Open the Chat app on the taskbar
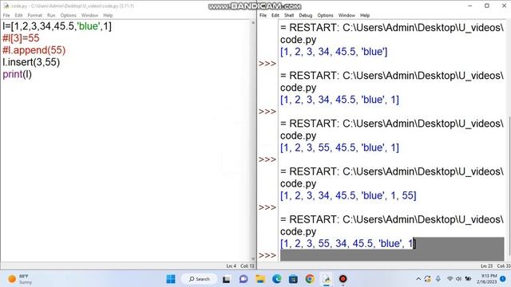The image size is (511, 287). [243, 279]
